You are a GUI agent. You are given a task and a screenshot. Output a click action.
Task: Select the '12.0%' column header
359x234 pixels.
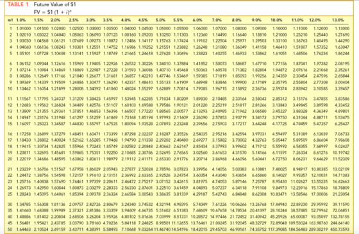(315, 20)
